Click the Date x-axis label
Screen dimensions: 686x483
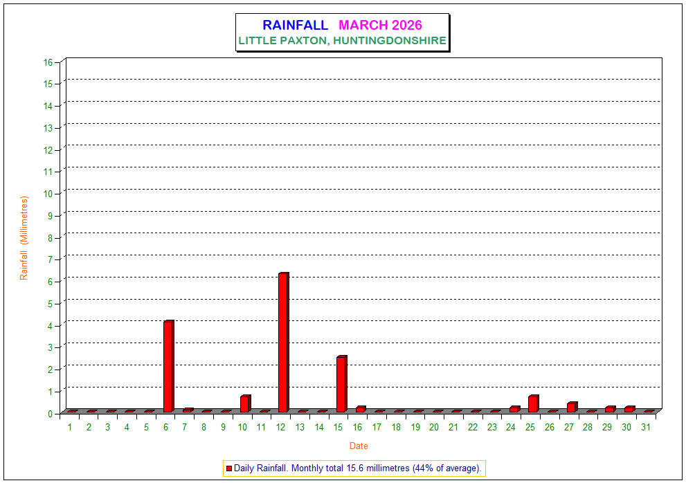coord(359,446)
